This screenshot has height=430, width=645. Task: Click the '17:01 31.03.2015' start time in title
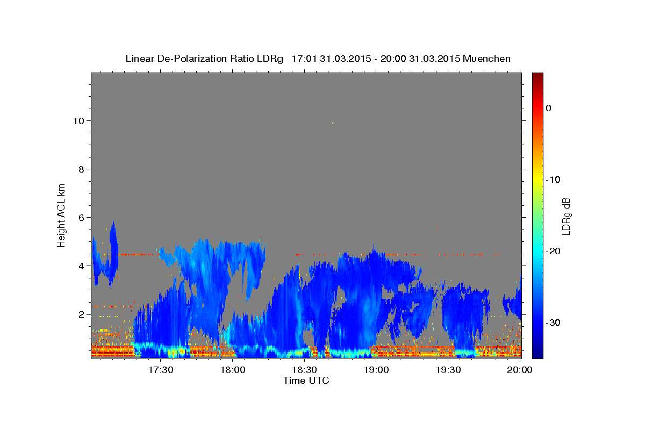[x=331, y=59]
